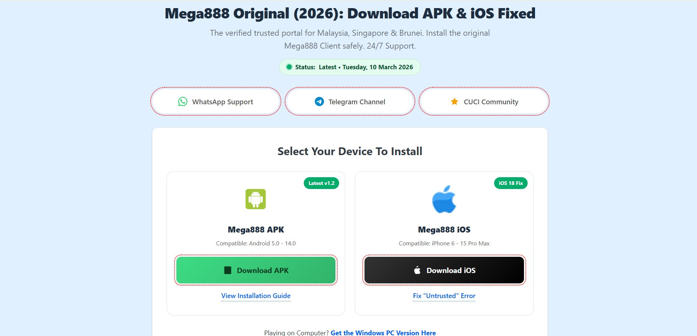The width and height of the screenshot is (697, 336).
Task: Get the Windows PC Version Here
Action: [383, 333]
